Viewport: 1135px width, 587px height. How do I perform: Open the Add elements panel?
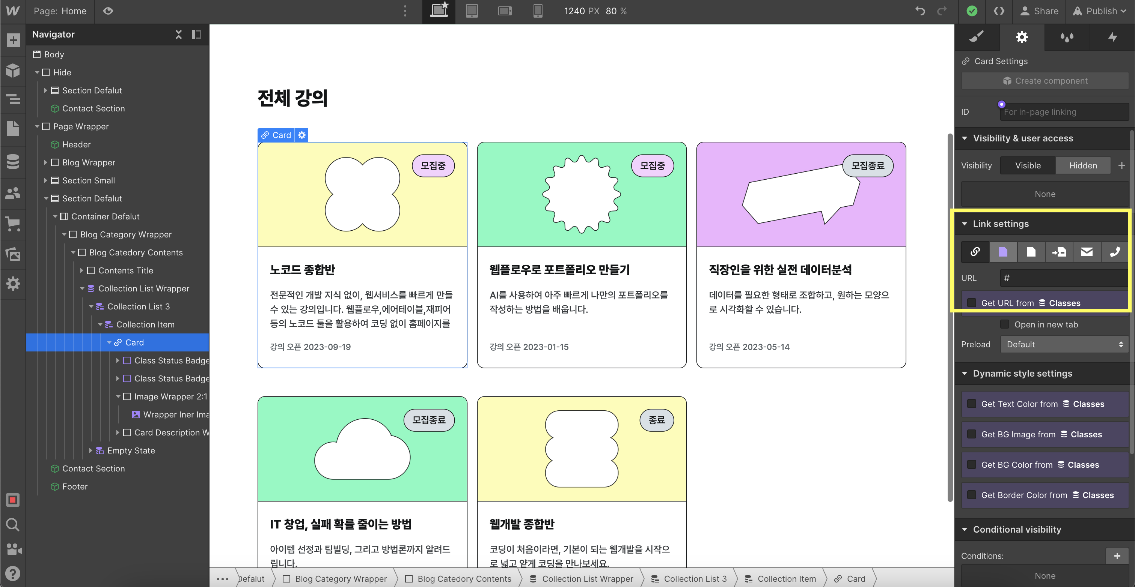click(x=13, y=41)
